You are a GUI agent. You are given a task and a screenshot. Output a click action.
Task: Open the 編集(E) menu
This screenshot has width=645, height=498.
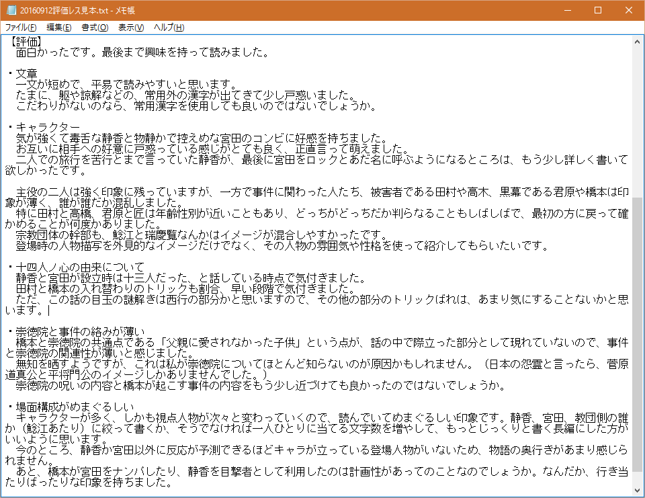pyautogui.click(x=59, y=28)
